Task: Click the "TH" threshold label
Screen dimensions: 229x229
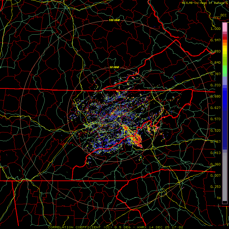Action: click(219, 198)
